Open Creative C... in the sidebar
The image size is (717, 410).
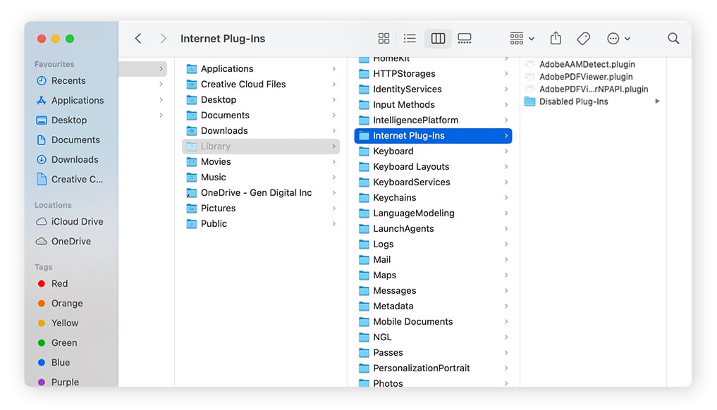(68, 179)
